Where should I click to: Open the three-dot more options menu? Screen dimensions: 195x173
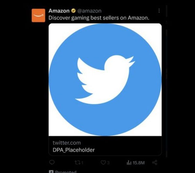[159, 11]
